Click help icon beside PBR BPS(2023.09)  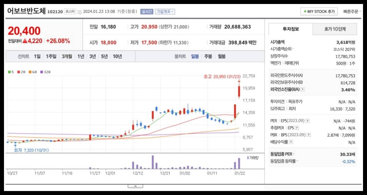tap(309, 135)
